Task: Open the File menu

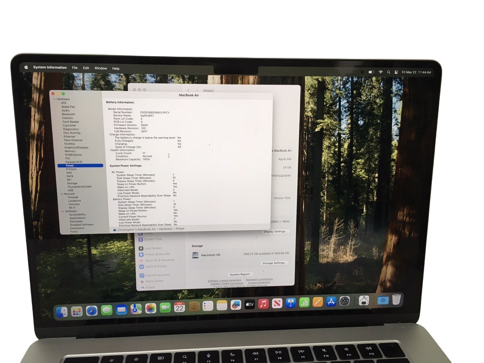Action: coord(75,68)
